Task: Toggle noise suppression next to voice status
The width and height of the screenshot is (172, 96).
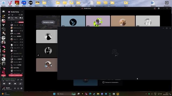Action: coord(18,80)
